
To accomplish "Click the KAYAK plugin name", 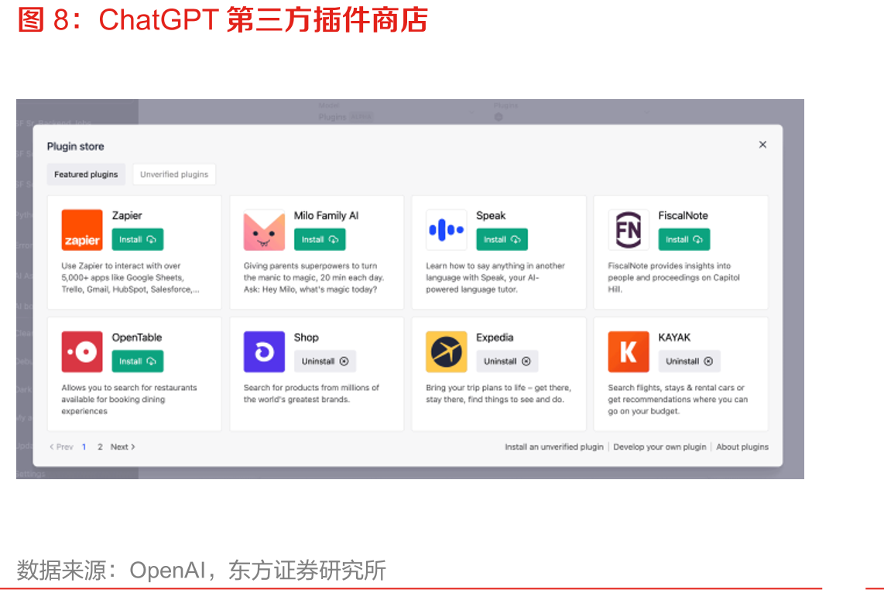I will click(x=674, y=338).
